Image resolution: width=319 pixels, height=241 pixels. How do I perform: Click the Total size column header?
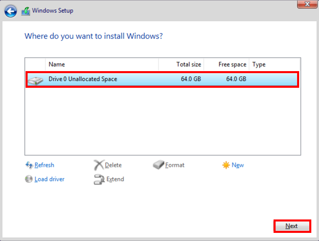pyautogui.click(x=181, y=64)
